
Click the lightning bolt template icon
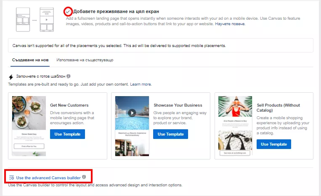(x=11, y=77)
